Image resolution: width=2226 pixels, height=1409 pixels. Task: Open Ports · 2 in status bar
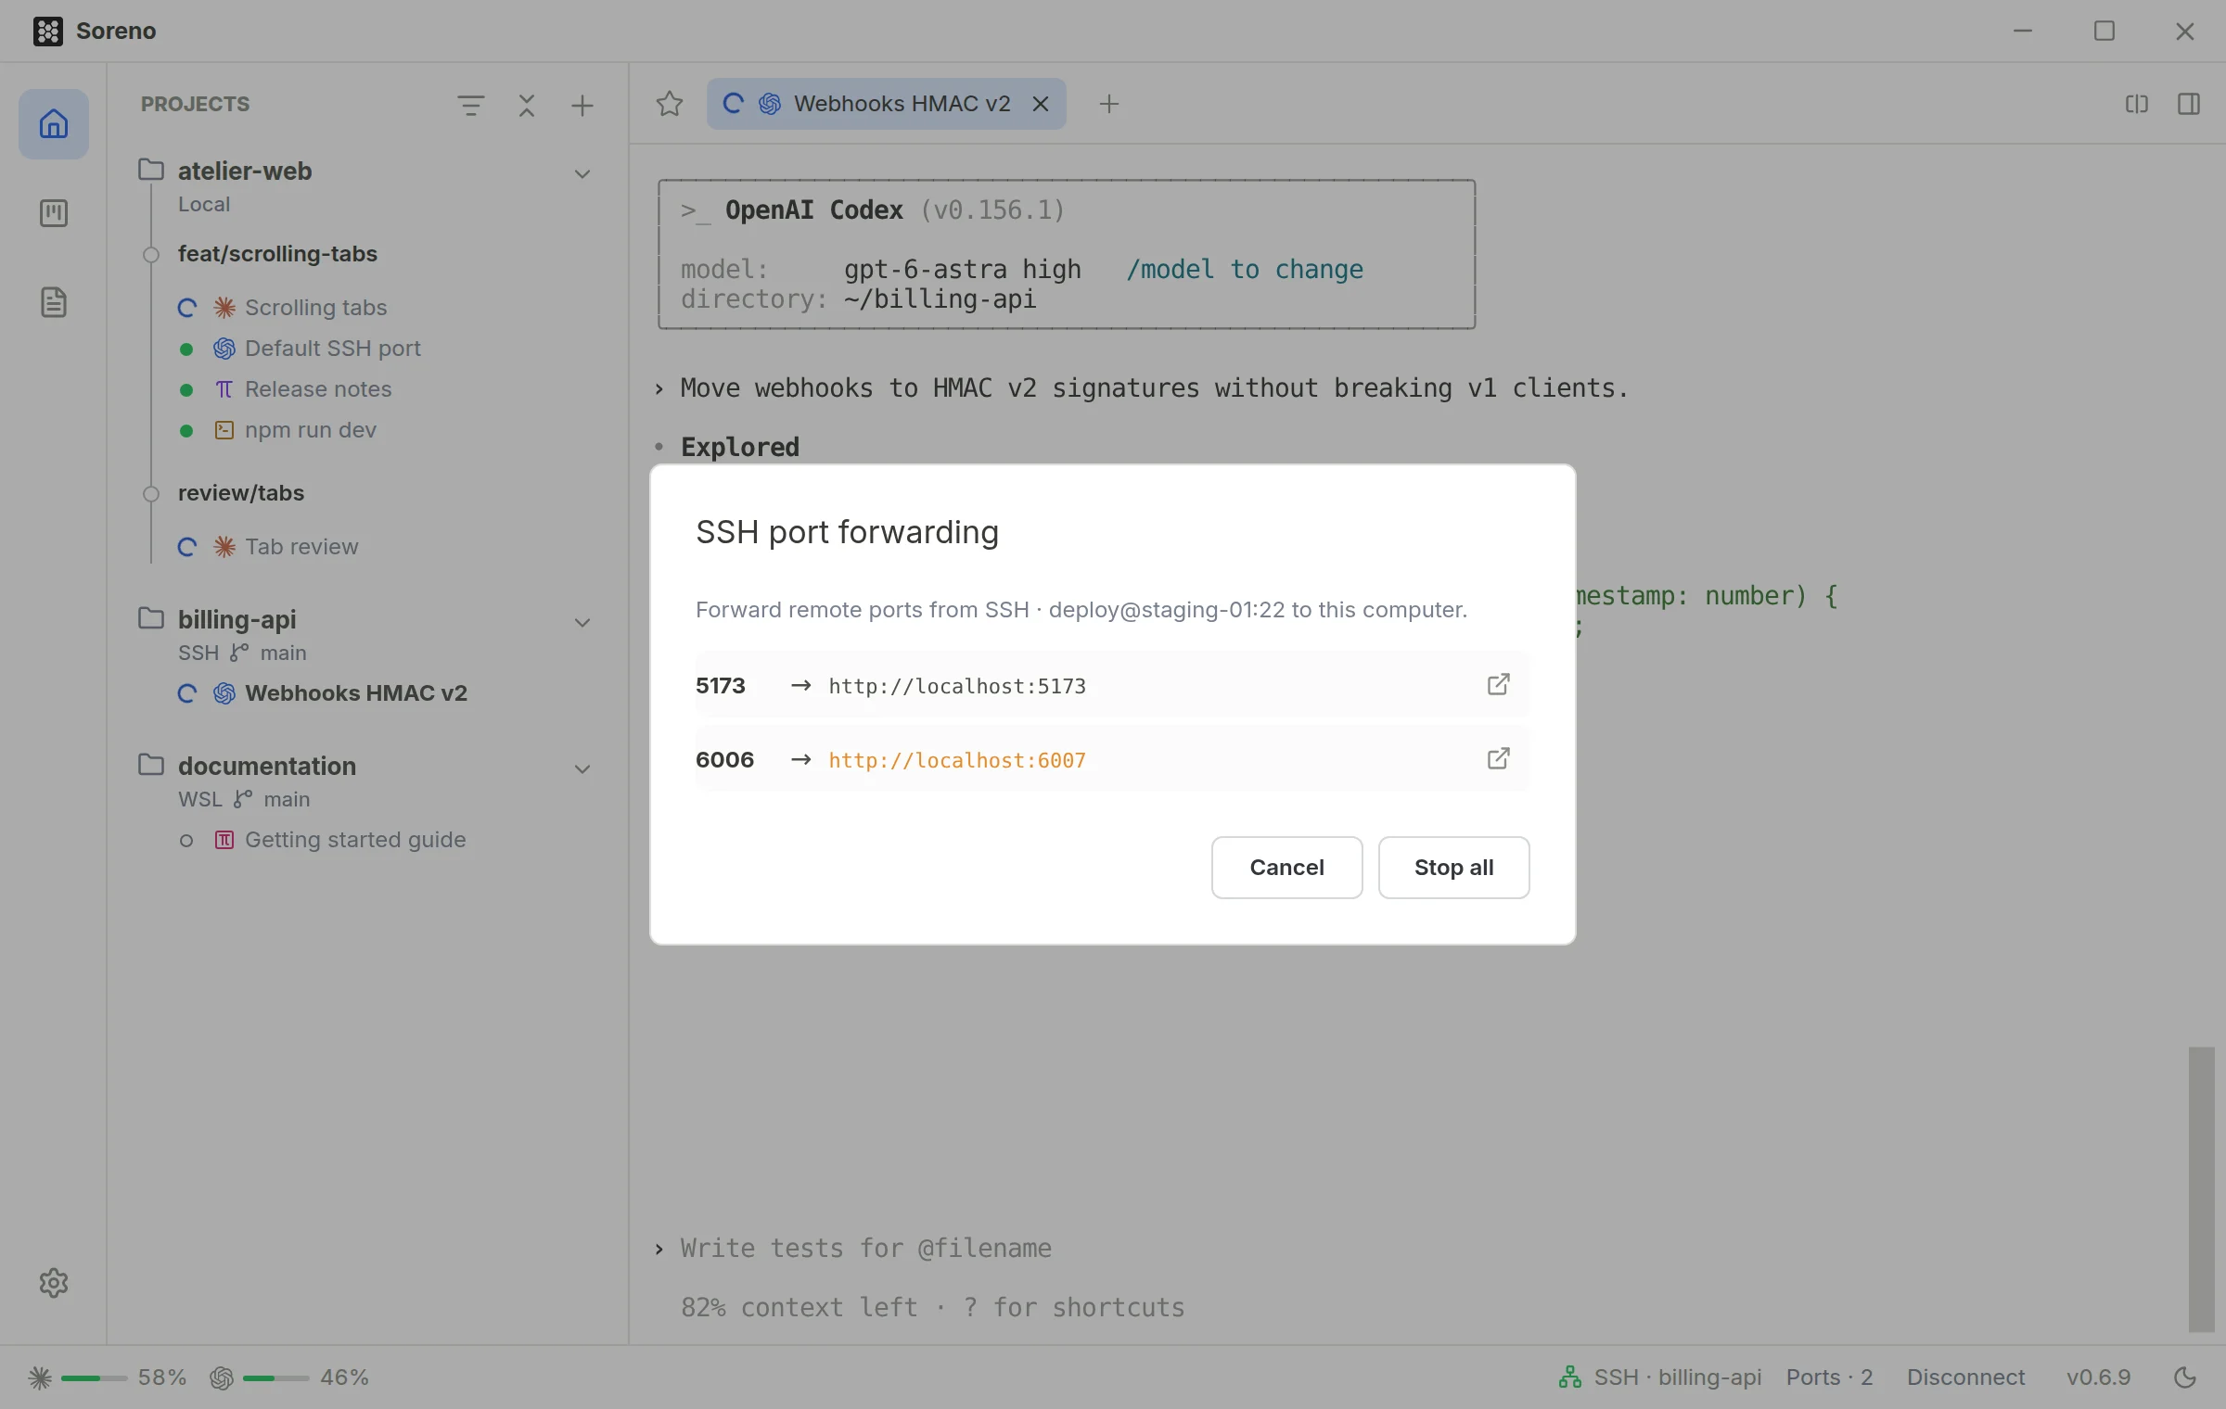click(x=1829, y=1377)
